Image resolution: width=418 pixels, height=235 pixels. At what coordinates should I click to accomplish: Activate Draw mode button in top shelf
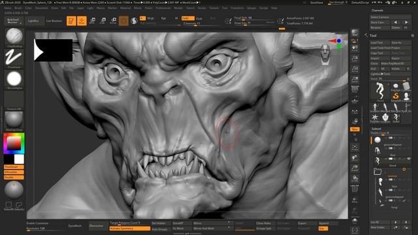(x=82, y=21)
